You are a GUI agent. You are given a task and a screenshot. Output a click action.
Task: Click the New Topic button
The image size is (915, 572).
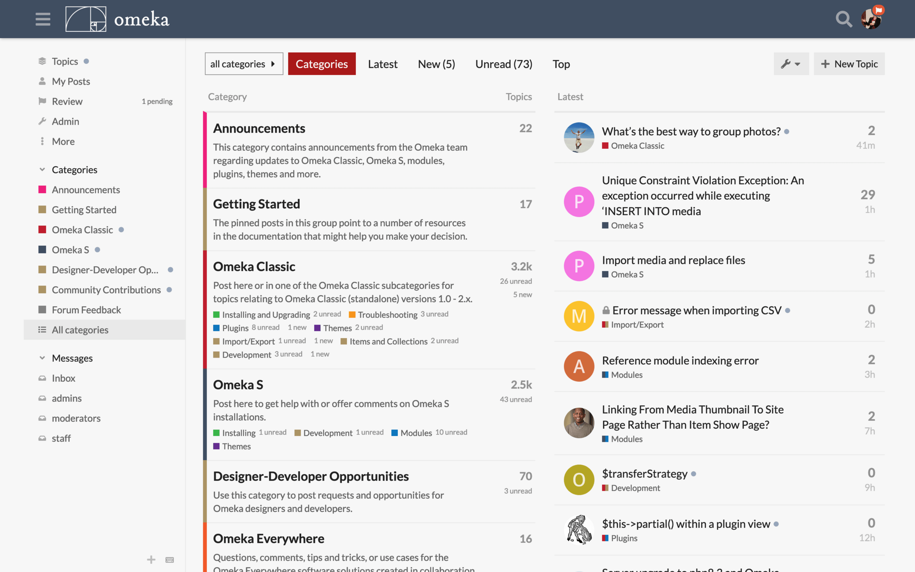point(849,64)
